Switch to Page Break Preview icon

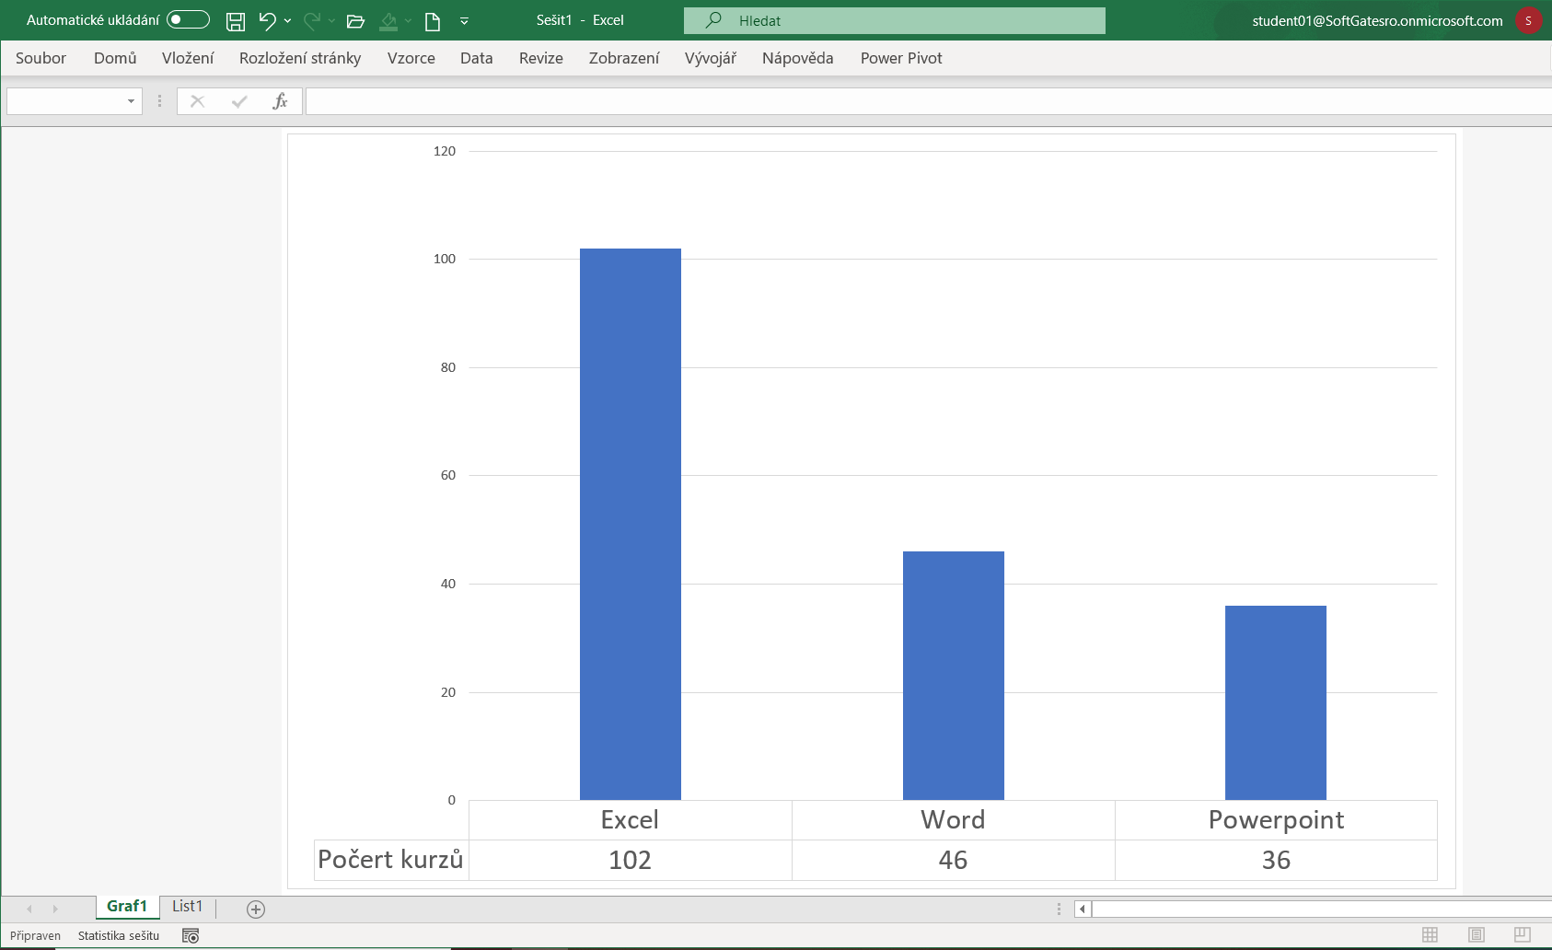pyautogui.click(x=1523, y=934)
